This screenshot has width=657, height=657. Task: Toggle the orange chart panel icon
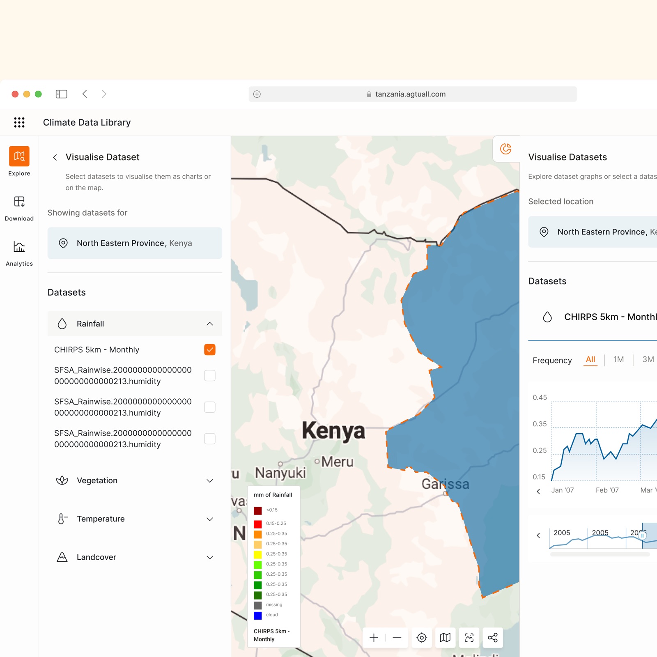pos(505,149)
